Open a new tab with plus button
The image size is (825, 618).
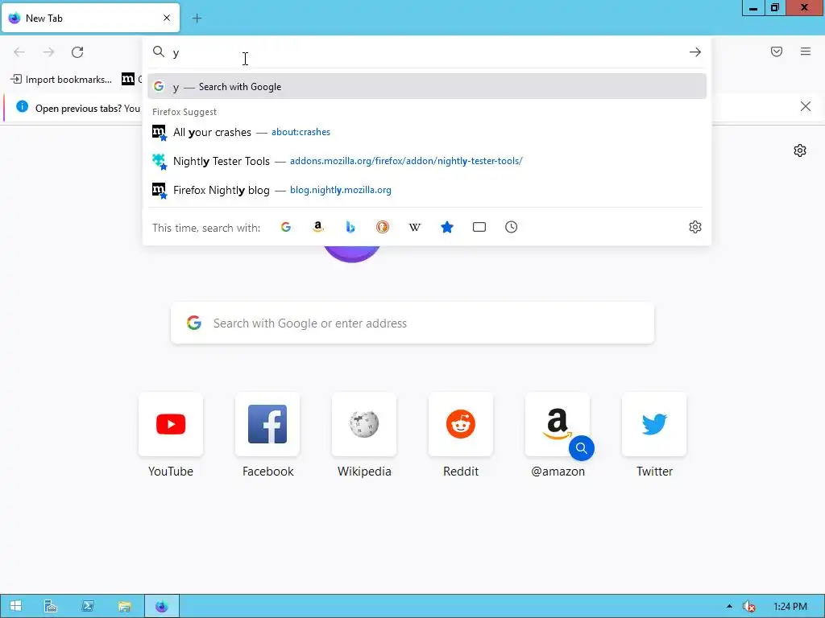(x=197, y=19)
